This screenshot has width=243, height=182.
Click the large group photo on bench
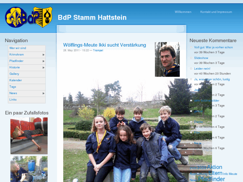point(137,130)
